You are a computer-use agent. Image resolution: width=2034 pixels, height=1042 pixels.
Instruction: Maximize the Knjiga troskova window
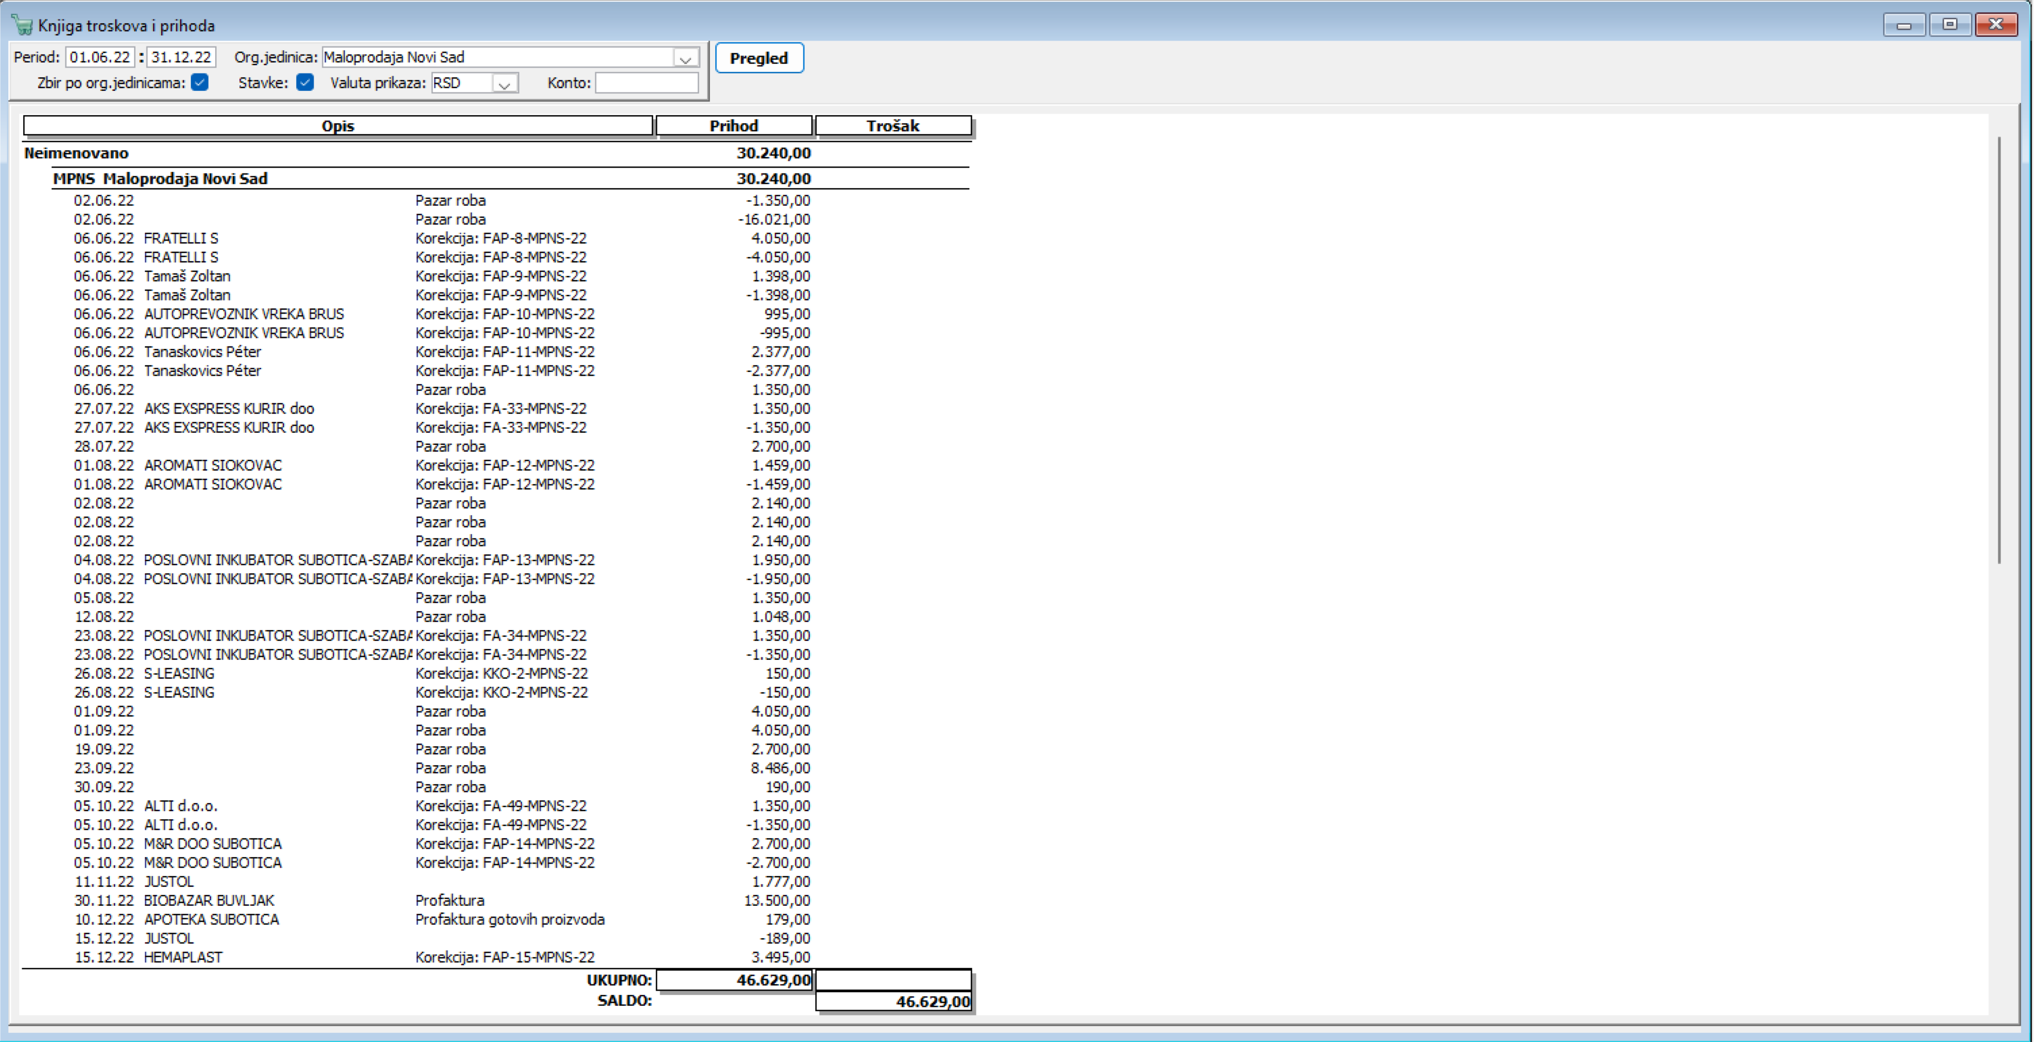(x=1950, y=25)
